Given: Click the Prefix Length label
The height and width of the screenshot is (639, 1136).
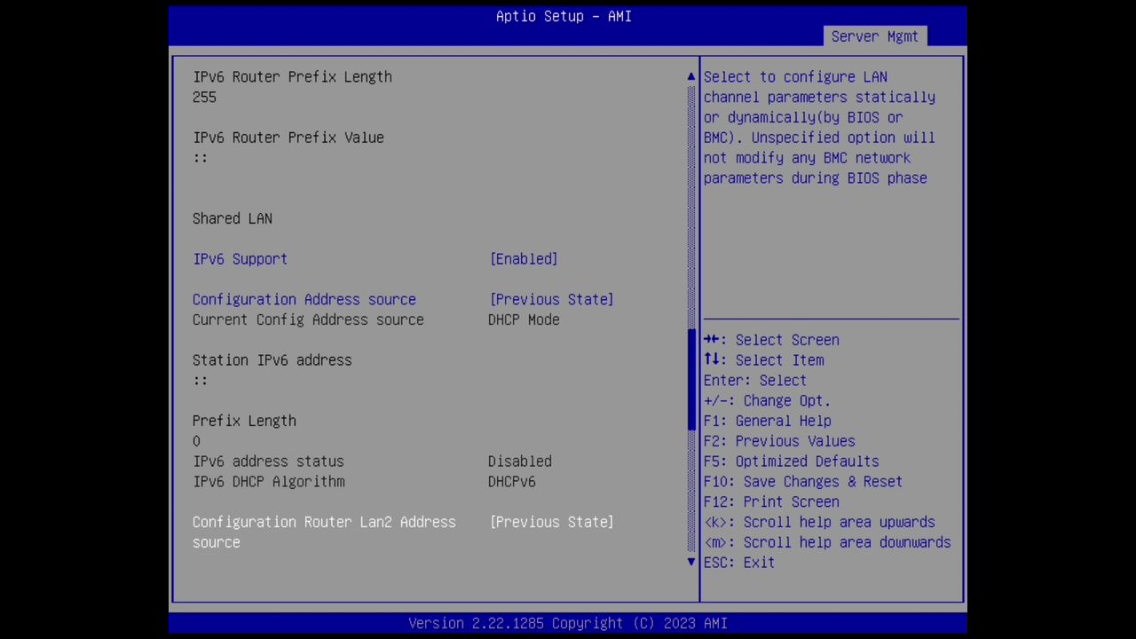Looking at the screenshot, I should tap(244, 421).
